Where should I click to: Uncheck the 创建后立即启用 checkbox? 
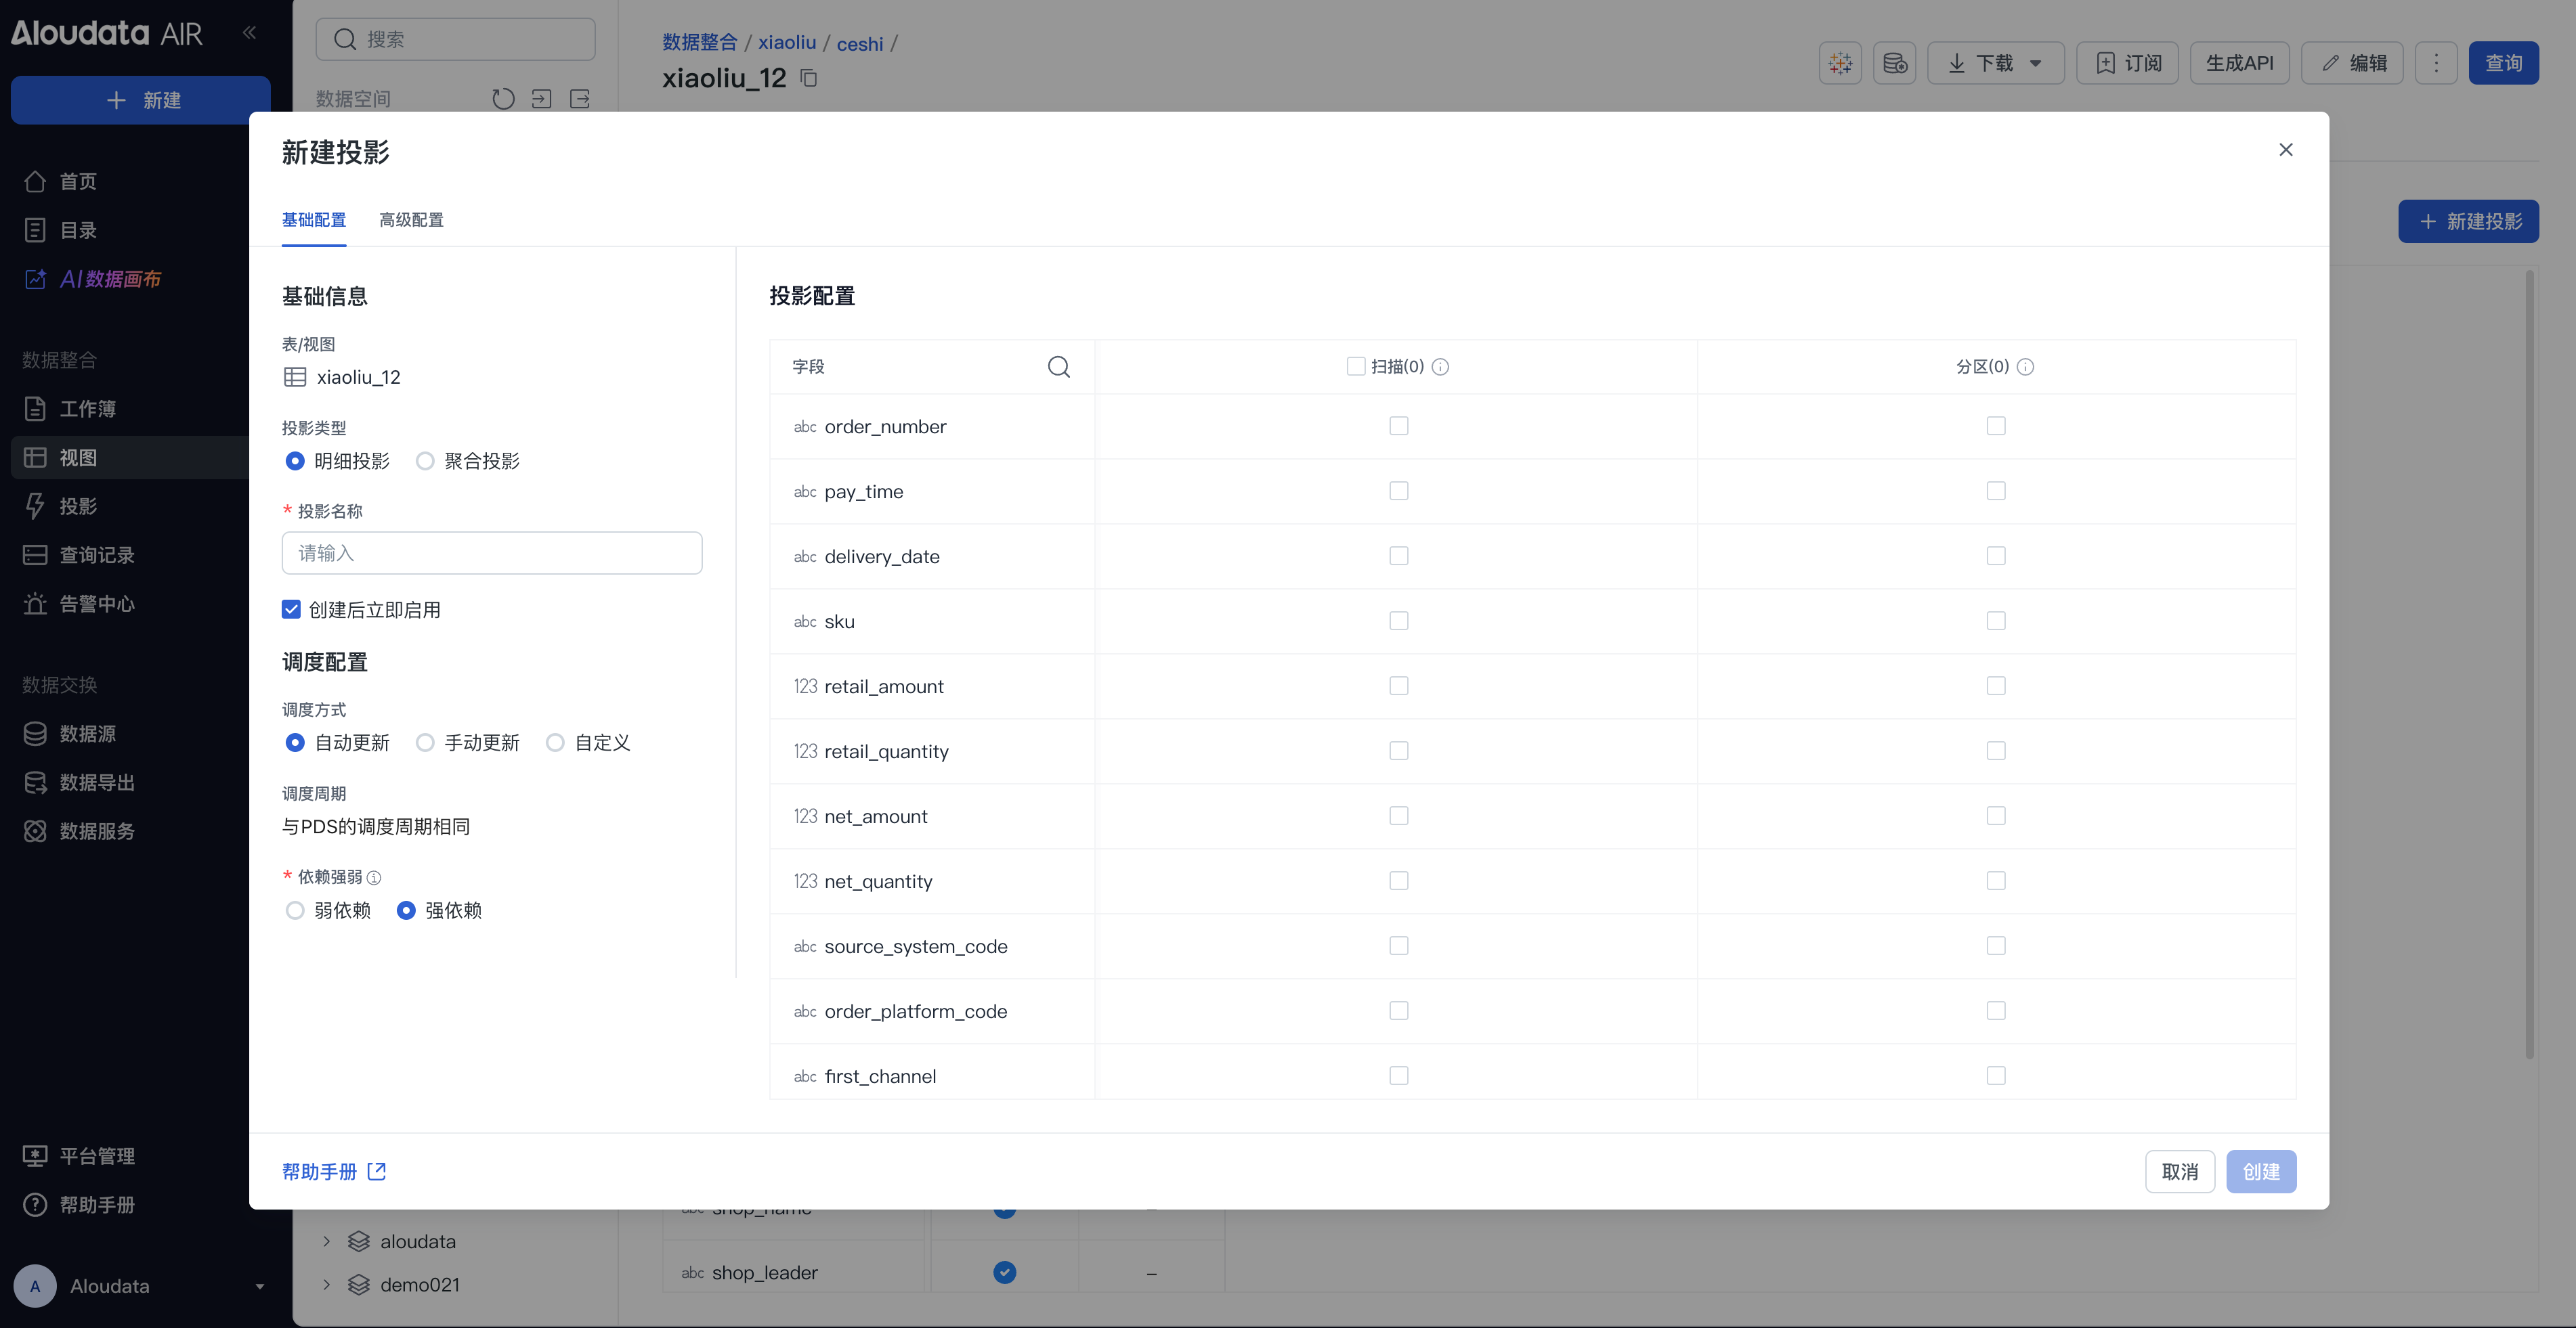tap(291, 610)
